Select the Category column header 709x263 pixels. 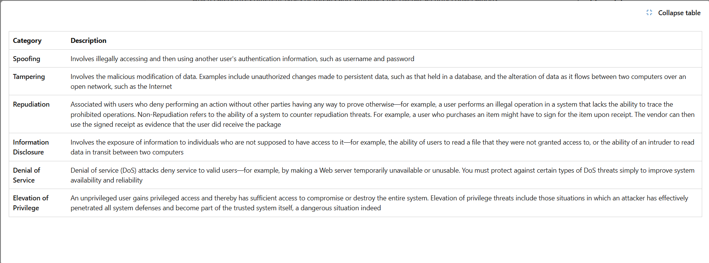pos(27,40)
